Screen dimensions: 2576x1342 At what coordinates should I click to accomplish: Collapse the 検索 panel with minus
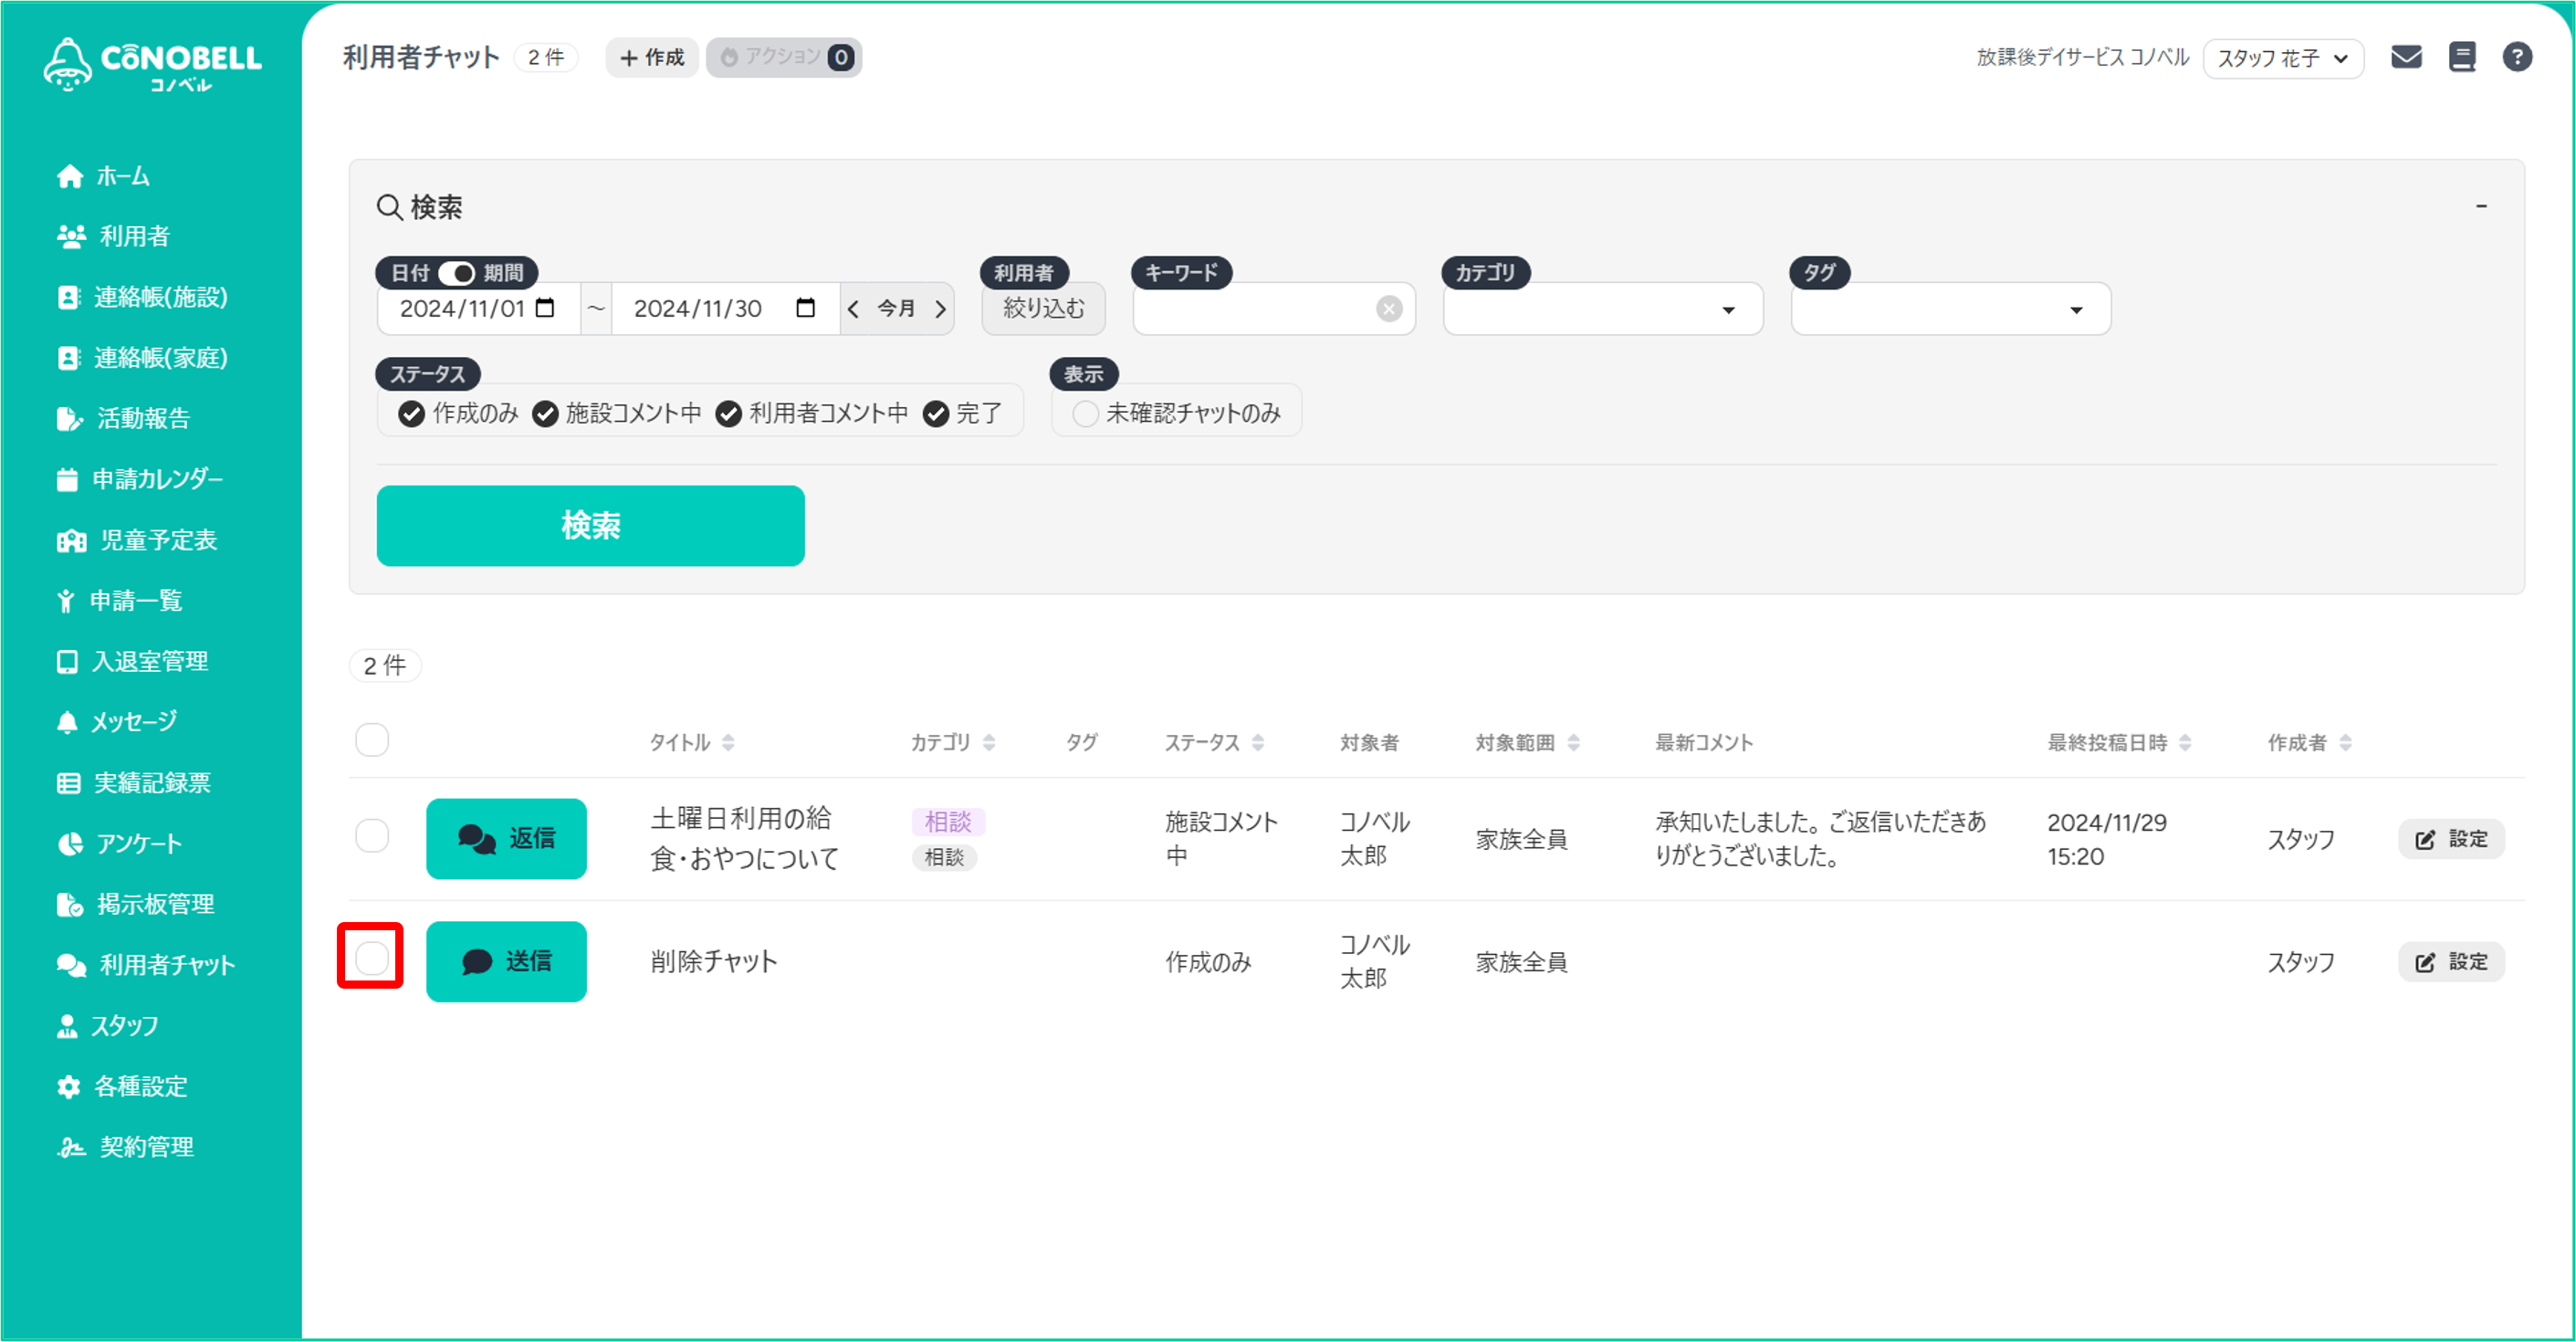pos(2481,206)
